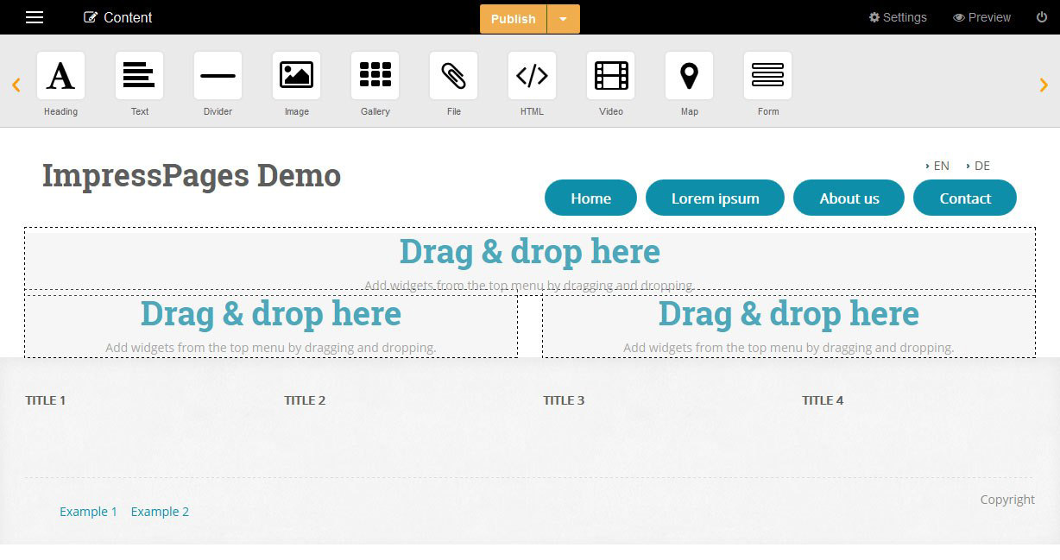This screenshot has width=1060, height=560.
Task: Open the Example 1 footer link
Action: [x=88, y=512]
